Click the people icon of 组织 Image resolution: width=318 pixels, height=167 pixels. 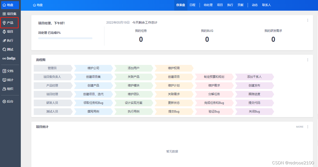(x=4, y=89)
